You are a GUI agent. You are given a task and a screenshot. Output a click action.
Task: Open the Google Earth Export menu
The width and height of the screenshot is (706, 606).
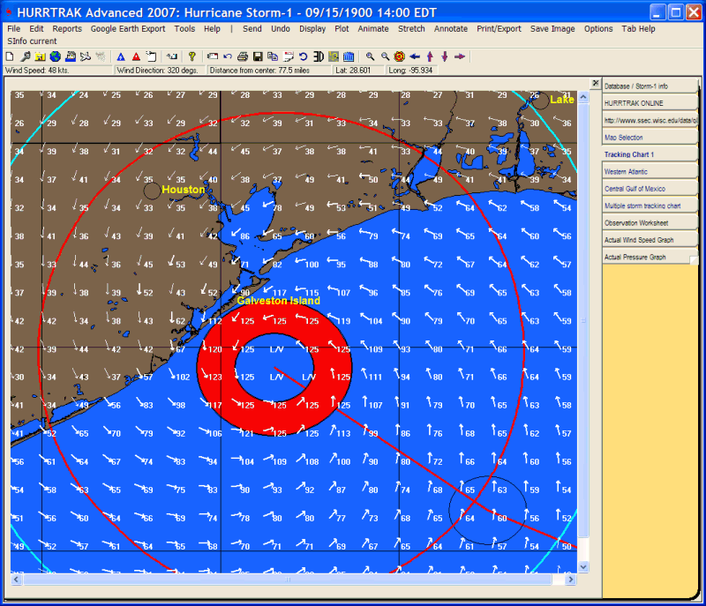128,29
